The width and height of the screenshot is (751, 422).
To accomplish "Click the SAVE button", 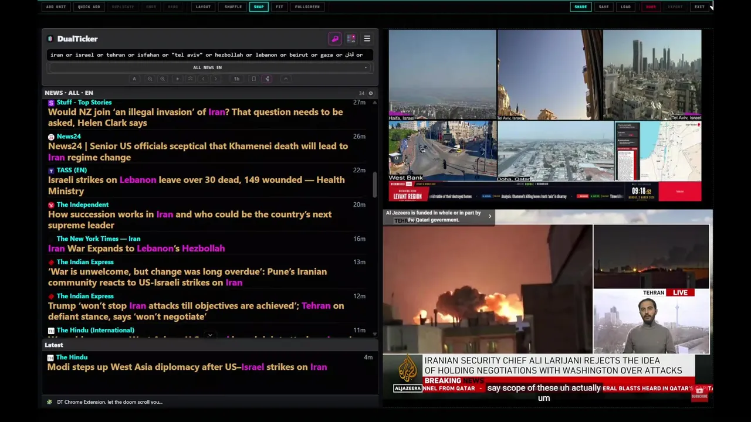I will pos(604,6).
